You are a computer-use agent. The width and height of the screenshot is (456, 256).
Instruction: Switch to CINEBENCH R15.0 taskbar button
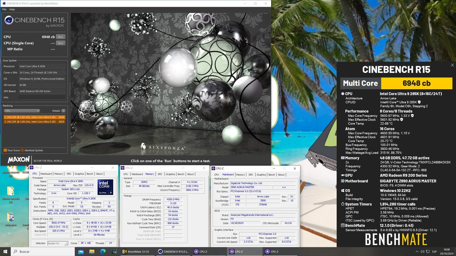click(173, 251)
